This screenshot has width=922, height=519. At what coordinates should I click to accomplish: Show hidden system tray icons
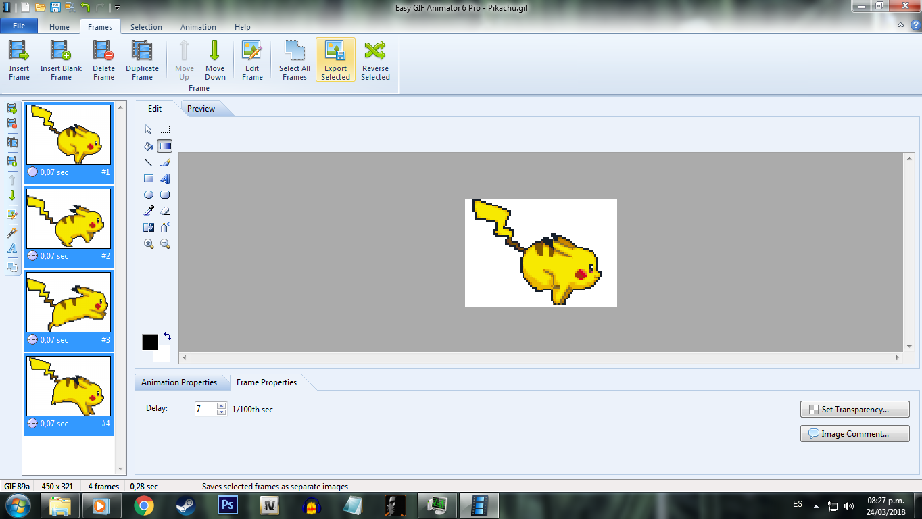click(816, 505)
